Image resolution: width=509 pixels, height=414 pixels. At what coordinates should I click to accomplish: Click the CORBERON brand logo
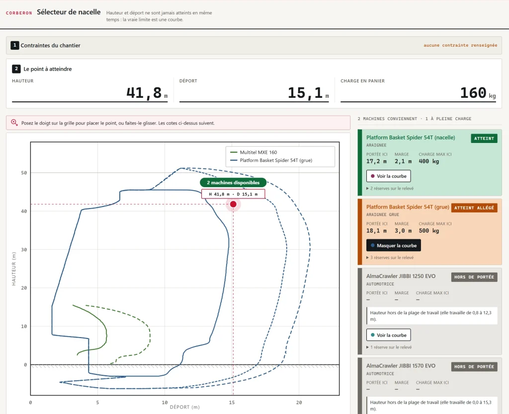click(x=19, y=13)
